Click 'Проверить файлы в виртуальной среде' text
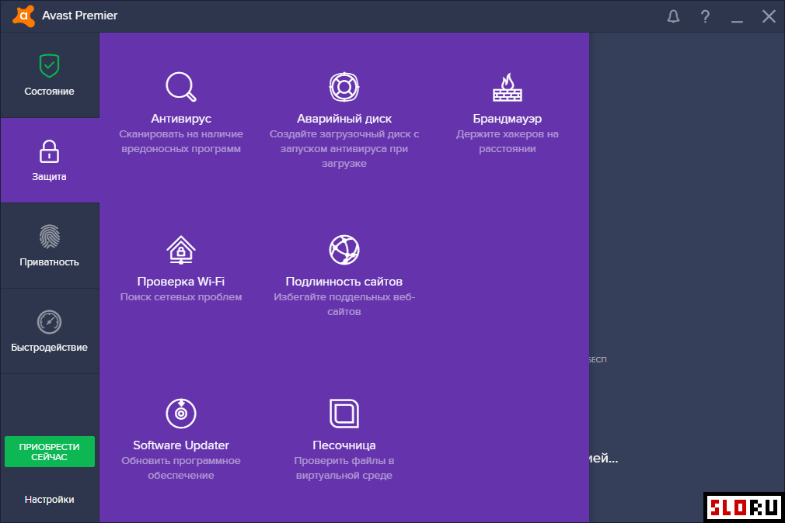The height and width of the screenshot is (523, 785). [x=344, y=468]
